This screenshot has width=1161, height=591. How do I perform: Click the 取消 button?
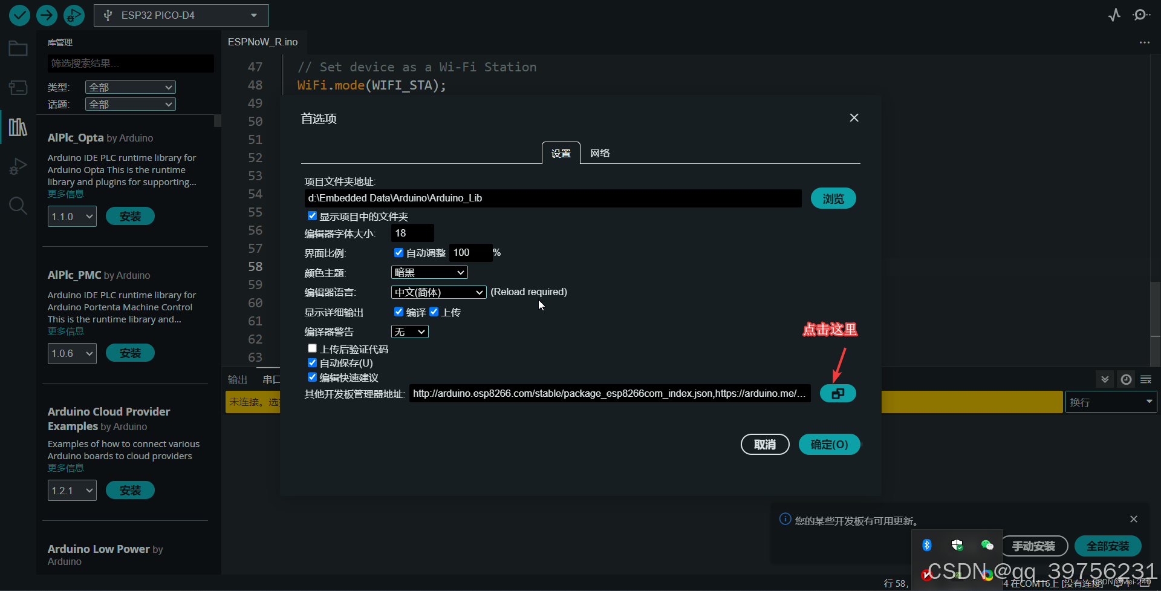(x=765, y=445)
